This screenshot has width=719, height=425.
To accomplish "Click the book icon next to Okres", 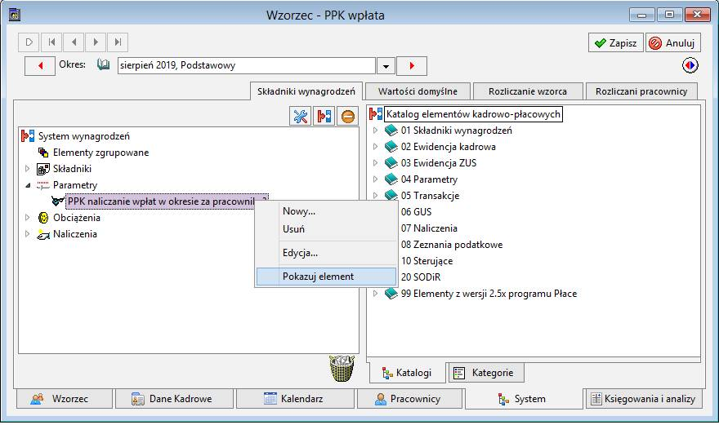I will (103, 65).
